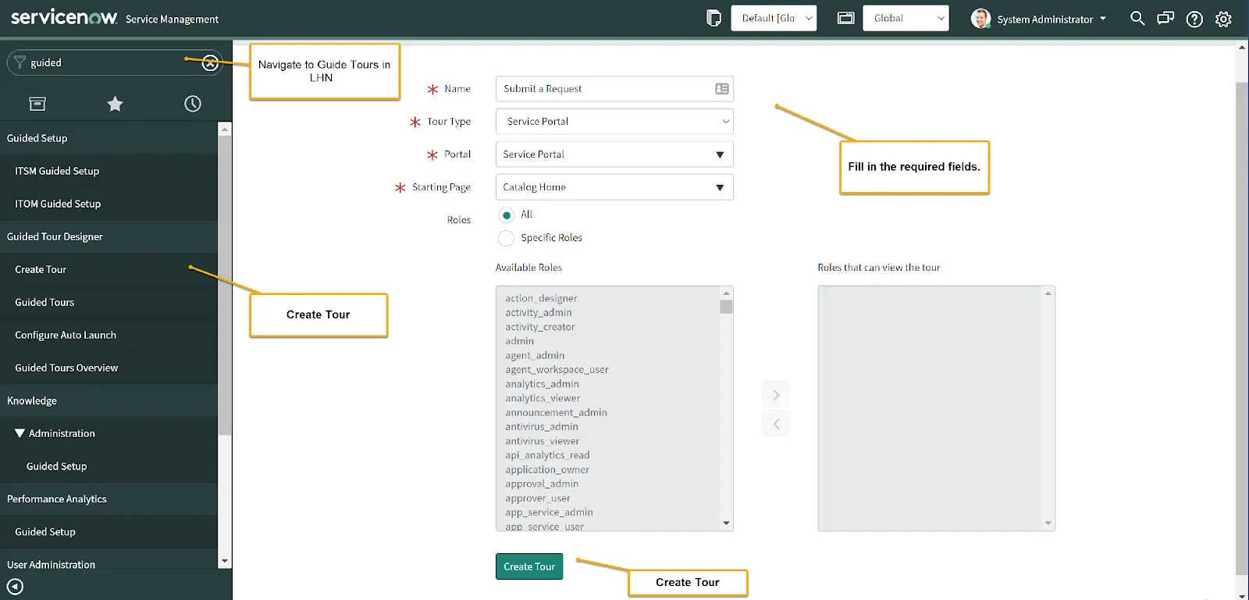This screenshot has width=1249, height=600.
Task: Click the green Create Tour button
Action: pos(529,566)
